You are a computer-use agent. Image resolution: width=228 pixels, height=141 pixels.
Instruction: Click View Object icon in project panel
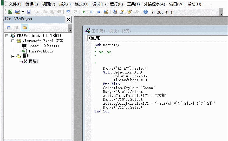[x=16, y=28]
